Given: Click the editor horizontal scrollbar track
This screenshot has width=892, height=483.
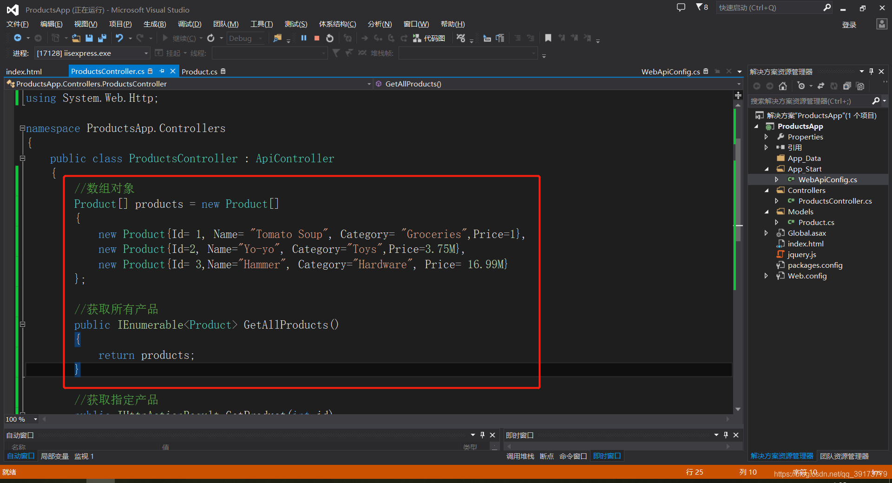Looking at the screenshot, I should [x=386, y=419].
